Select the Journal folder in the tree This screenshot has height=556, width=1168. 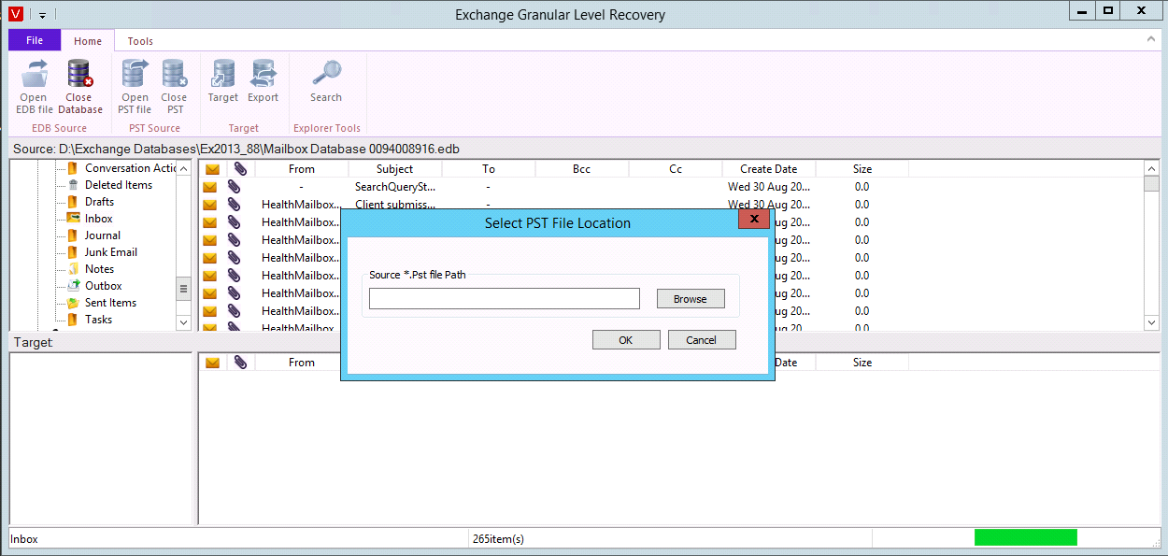pyautogui.click(x=103, y=235)
